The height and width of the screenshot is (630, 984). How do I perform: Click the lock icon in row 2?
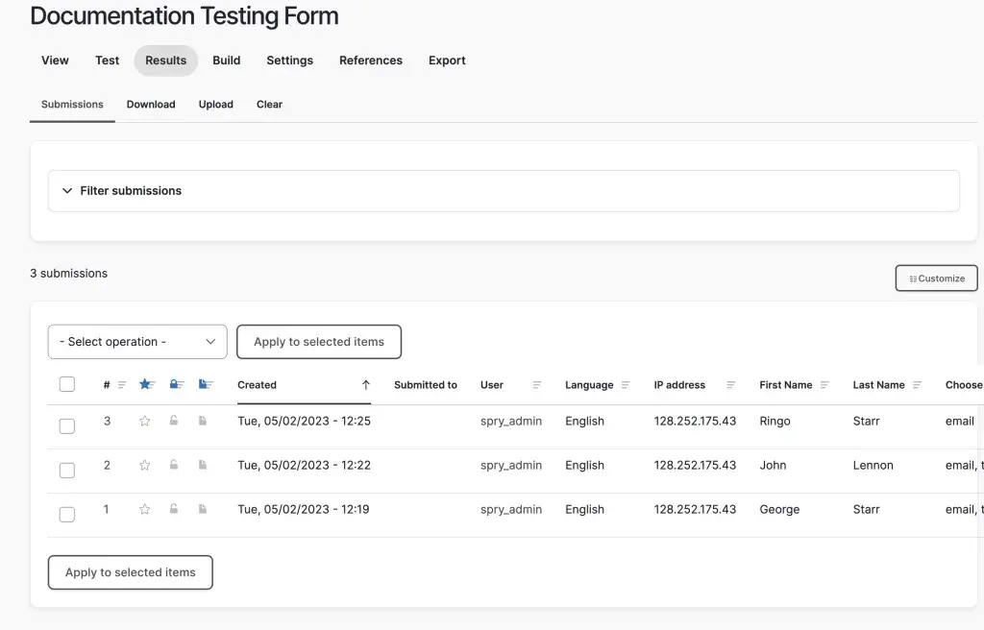(174, 465)
